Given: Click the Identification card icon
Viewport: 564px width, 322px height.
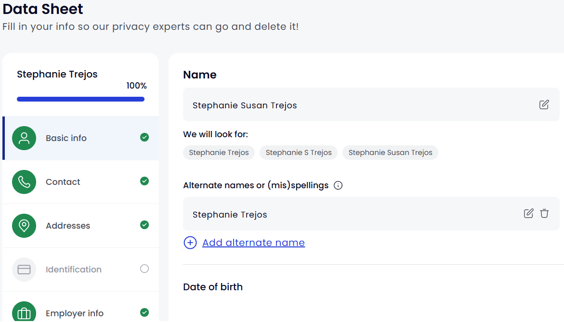Looking at the screenshot, I should [24, 270].
